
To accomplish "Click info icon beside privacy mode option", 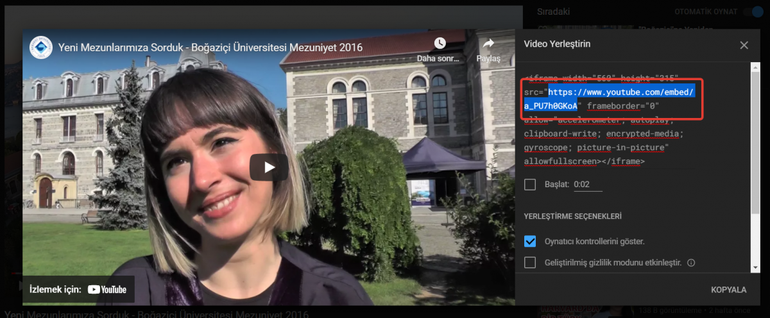I will [x=691, y=262].
